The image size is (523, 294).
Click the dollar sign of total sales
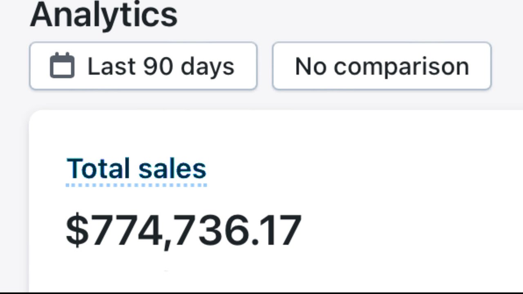click(x=77, y=229)
